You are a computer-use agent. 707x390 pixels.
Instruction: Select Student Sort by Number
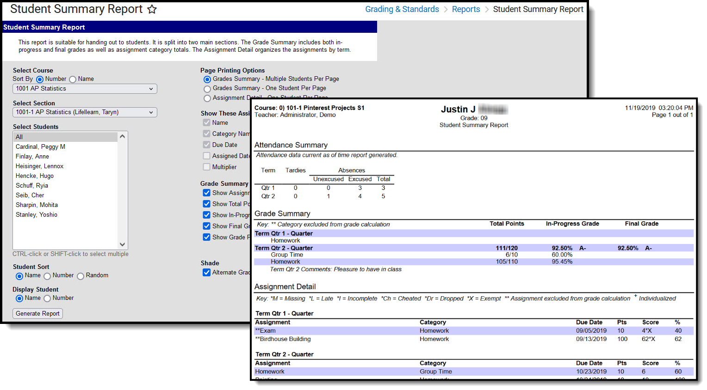point(47,276)
